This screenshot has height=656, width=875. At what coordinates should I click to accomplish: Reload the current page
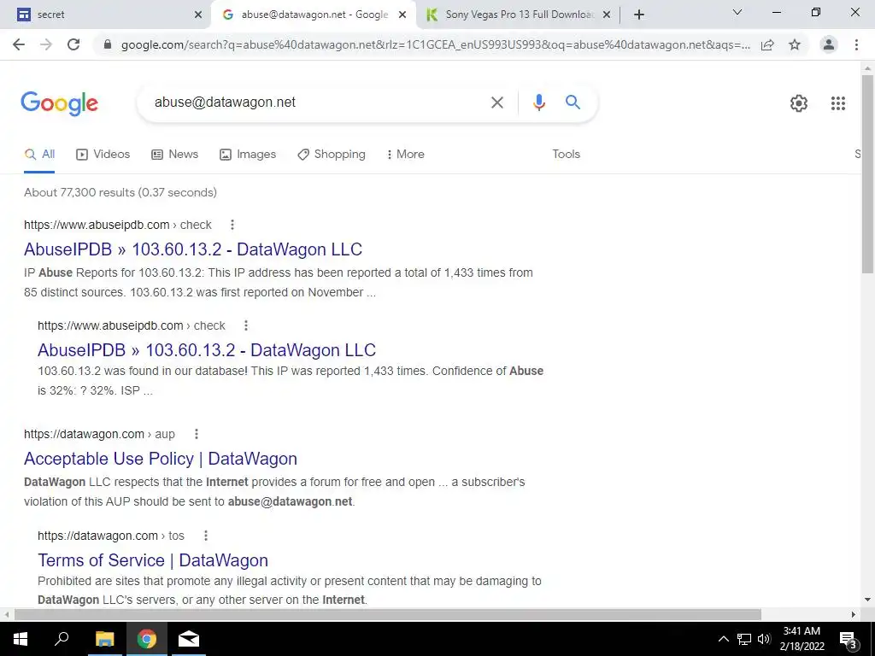73,44
